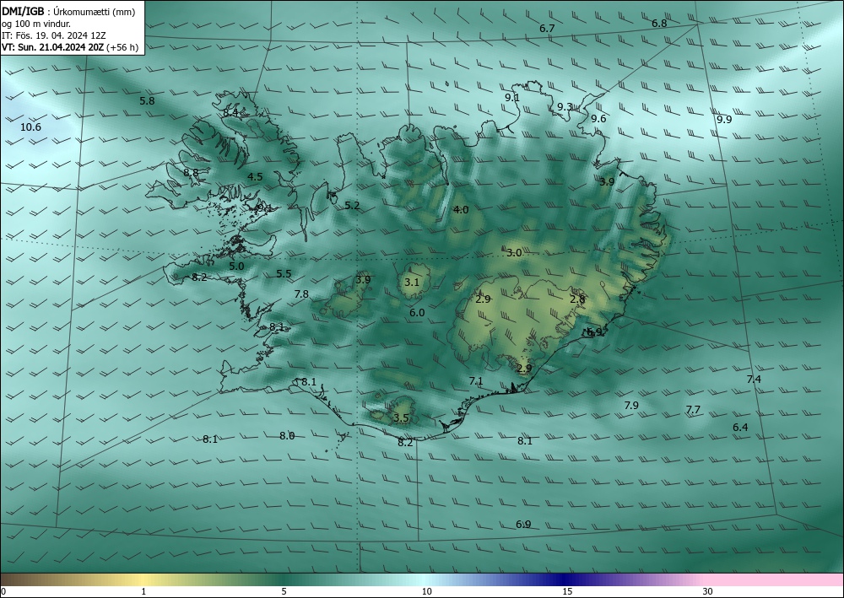Select the 5.0 value on the map
Image resolution: width=844 pixels, height=598 pixels.
pos(236,267)
